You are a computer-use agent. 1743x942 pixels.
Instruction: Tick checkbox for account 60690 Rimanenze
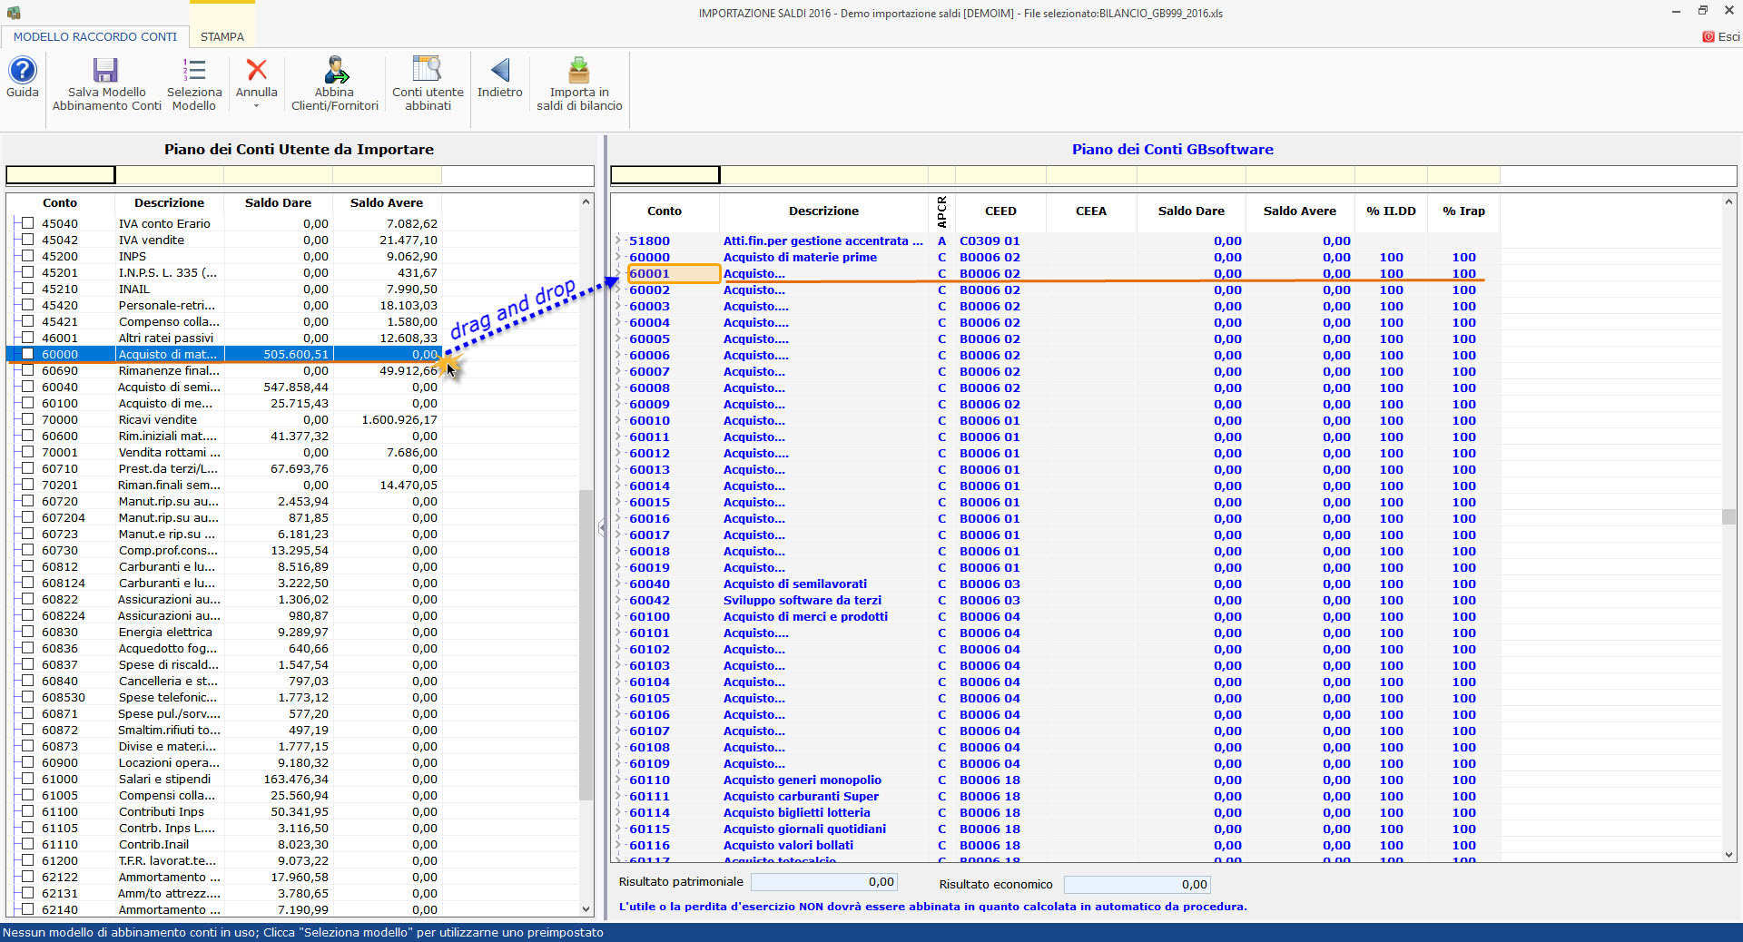27,370
